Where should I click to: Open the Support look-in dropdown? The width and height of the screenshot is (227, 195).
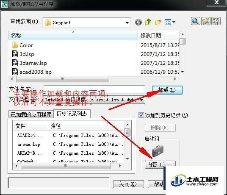[86, 22]
